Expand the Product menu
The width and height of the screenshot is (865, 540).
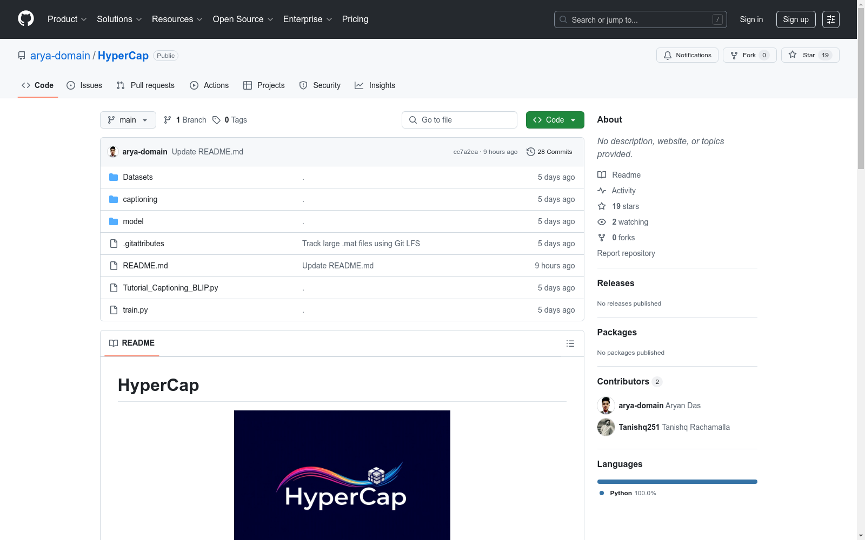tap(66, 19)
